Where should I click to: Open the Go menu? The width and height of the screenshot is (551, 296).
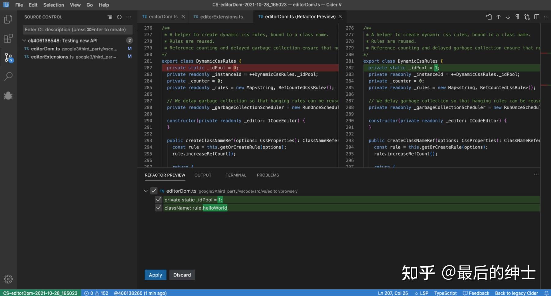click(x=90, y=5)
